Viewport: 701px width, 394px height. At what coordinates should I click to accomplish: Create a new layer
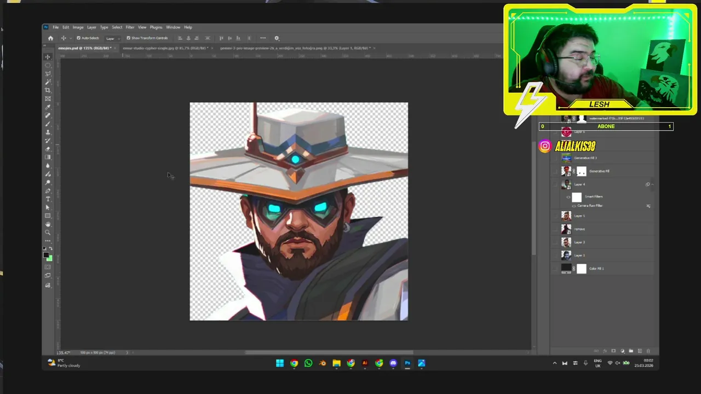pyautogui.click(x=640, y=351)
